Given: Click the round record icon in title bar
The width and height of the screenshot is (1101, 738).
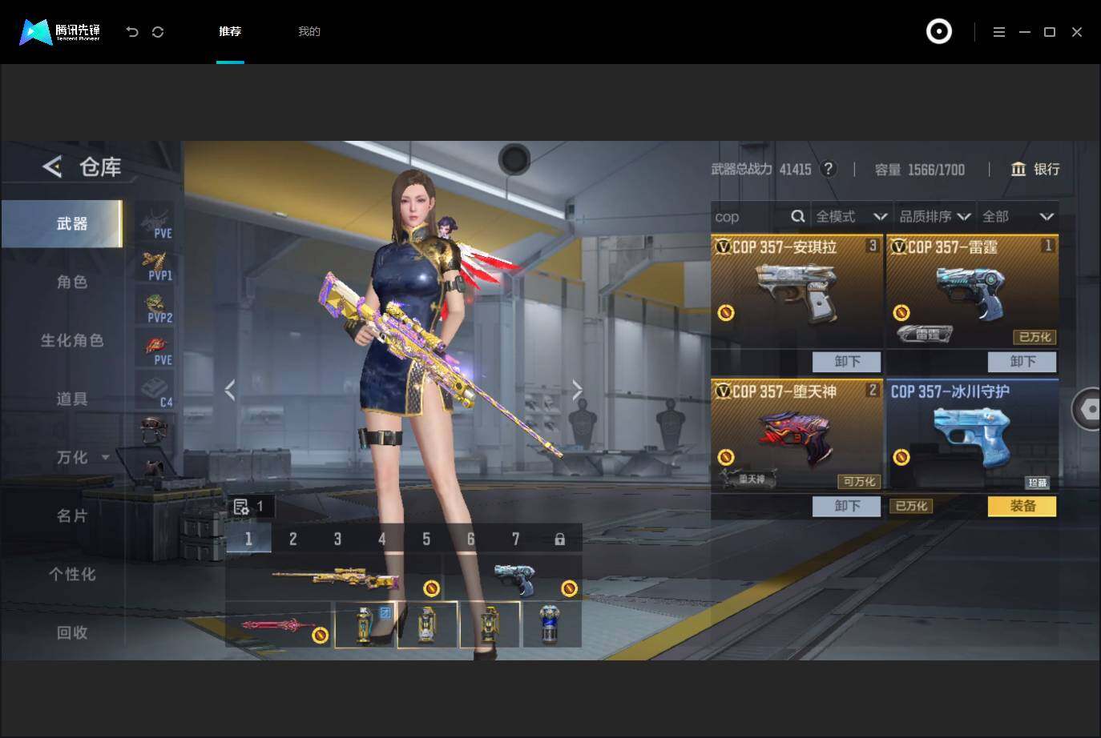Looking at the screenshot, I should pyautogui.click(x=939, y=31).
